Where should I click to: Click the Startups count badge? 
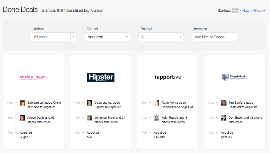(x=235, y=11)
